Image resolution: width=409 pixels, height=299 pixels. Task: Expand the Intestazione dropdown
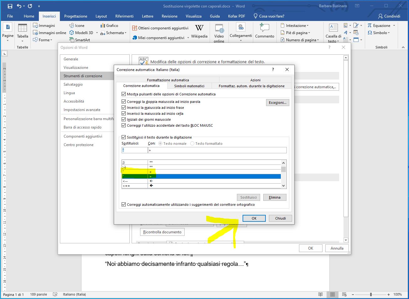pyautogui.click(x=295, y=26)
